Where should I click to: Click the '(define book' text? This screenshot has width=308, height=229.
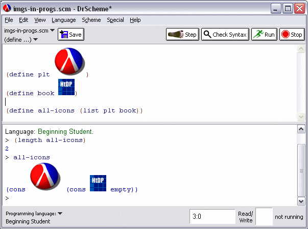[x=30, y=93]
